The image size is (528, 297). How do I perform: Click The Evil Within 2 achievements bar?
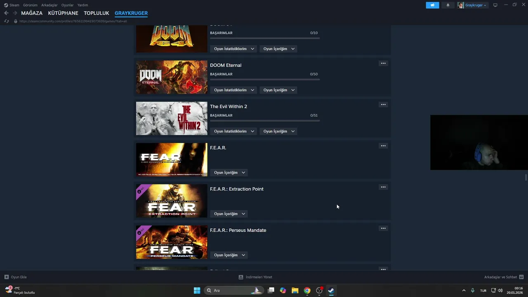(265, 120)
